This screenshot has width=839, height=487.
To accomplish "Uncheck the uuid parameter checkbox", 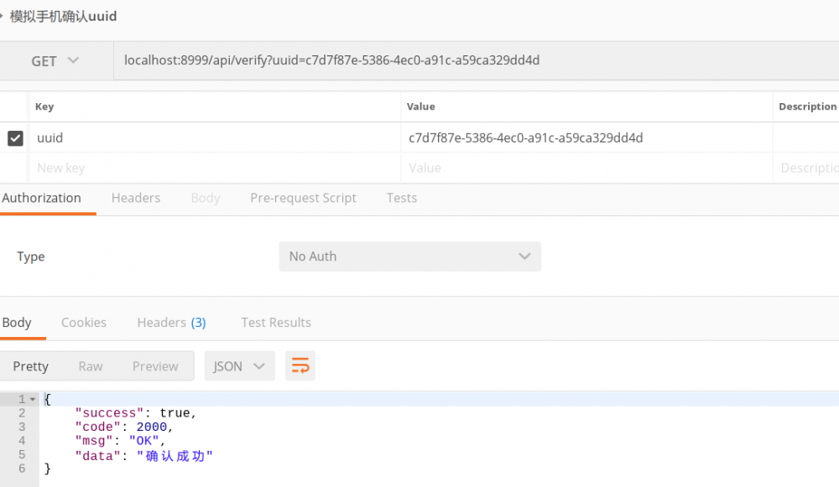I will point(14,137).
